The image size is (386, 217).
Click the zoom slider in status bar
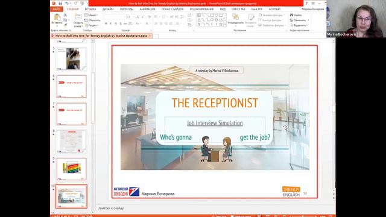303,216
